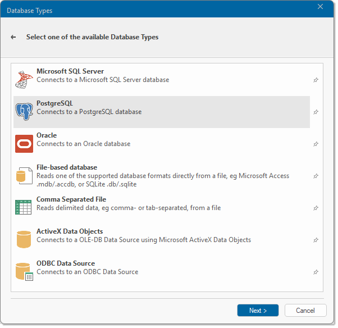Image resolution: width=338 pixels, height=328 pixels.
Task: Choose the ActiveX Data Objects title
Action: [x=70, y=231]
